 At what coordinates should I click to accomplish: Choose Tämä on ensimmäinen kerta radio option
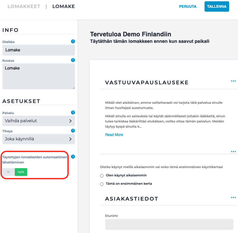(x=102, y=184)
